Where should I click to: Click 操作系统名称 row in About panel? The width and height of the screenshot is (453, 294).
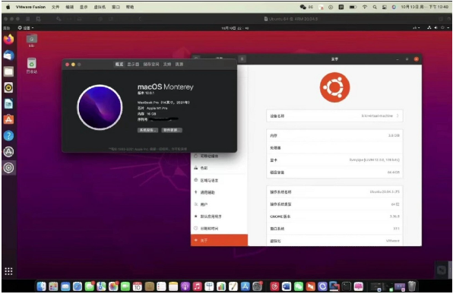[334, 191]
